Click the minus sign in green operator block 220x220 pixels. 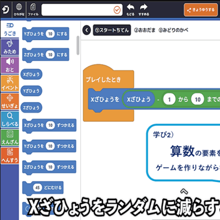click(158, 100)
